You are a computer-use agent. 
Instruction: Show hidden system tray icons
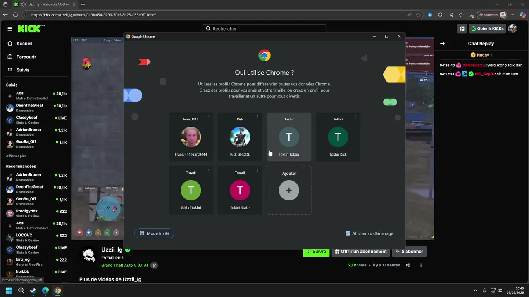[x=477, y=290]
